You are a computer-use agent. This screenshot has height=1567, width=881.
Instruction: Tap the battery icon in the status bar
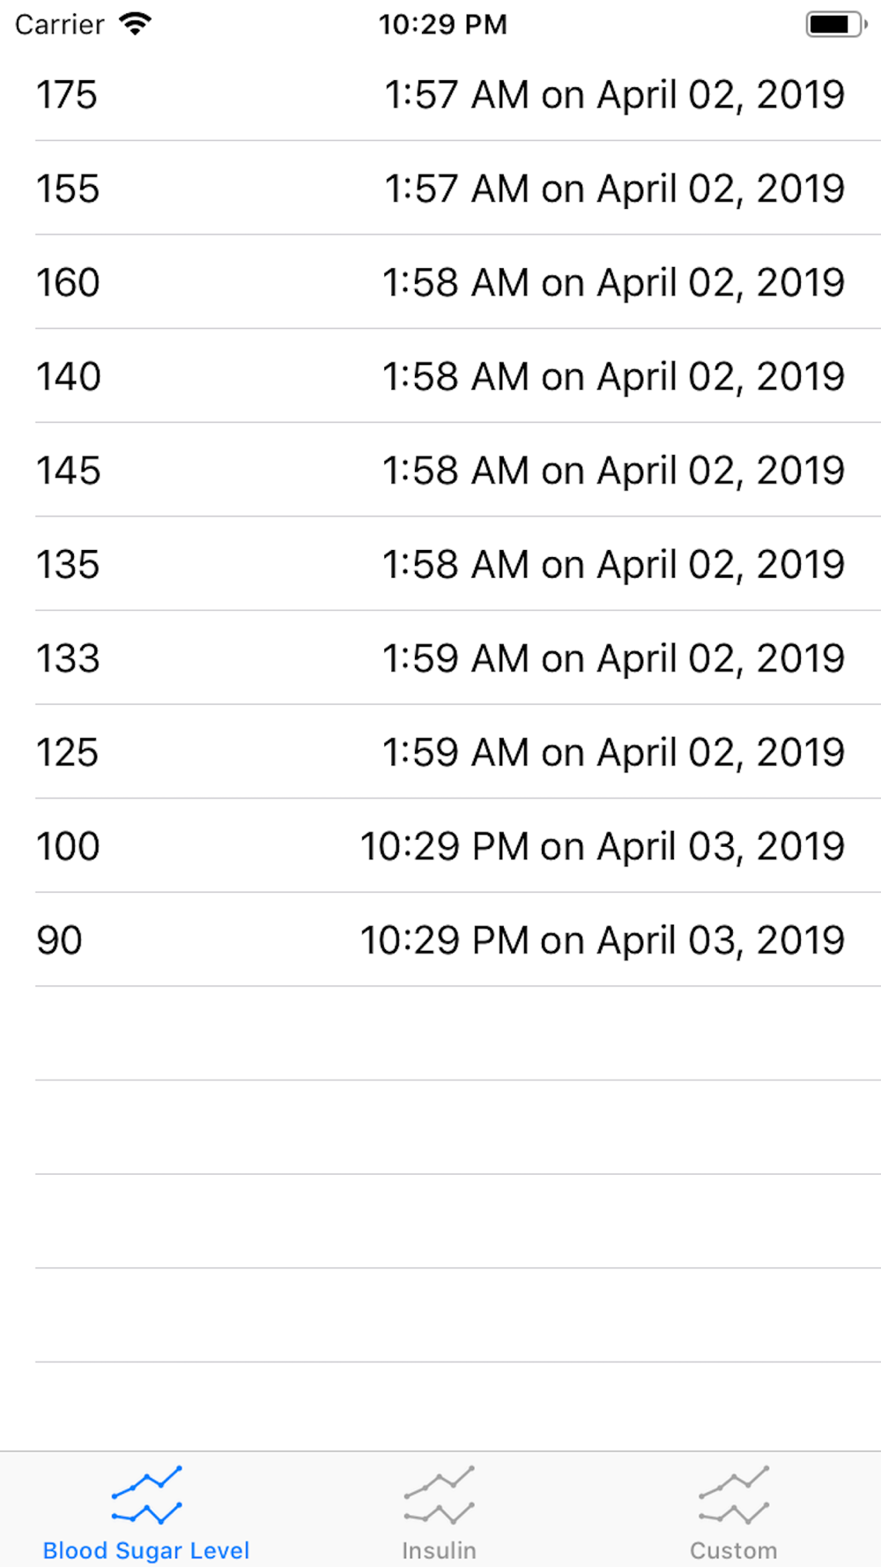(x=836, y=24)
